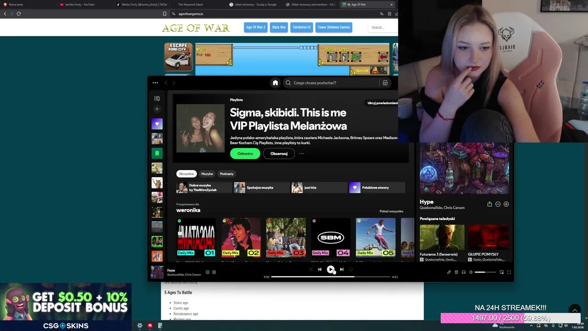Open Daily Mix 02 card

click(241, 237)
